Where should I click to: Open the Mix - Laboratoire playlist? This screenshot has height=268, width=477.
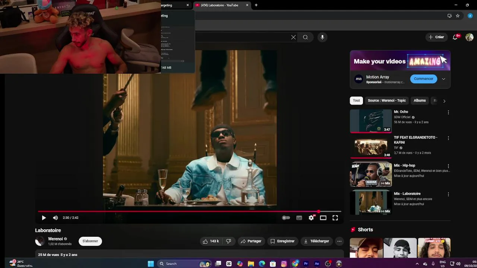[x=371, y=203]
